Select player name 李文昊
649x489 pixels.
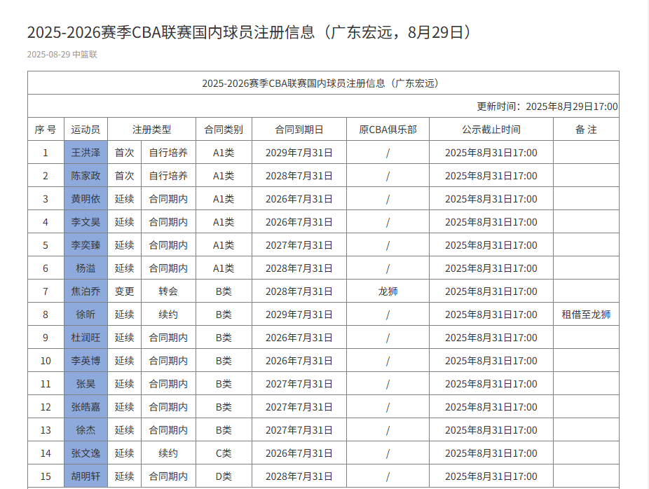[x=86, y=222]
